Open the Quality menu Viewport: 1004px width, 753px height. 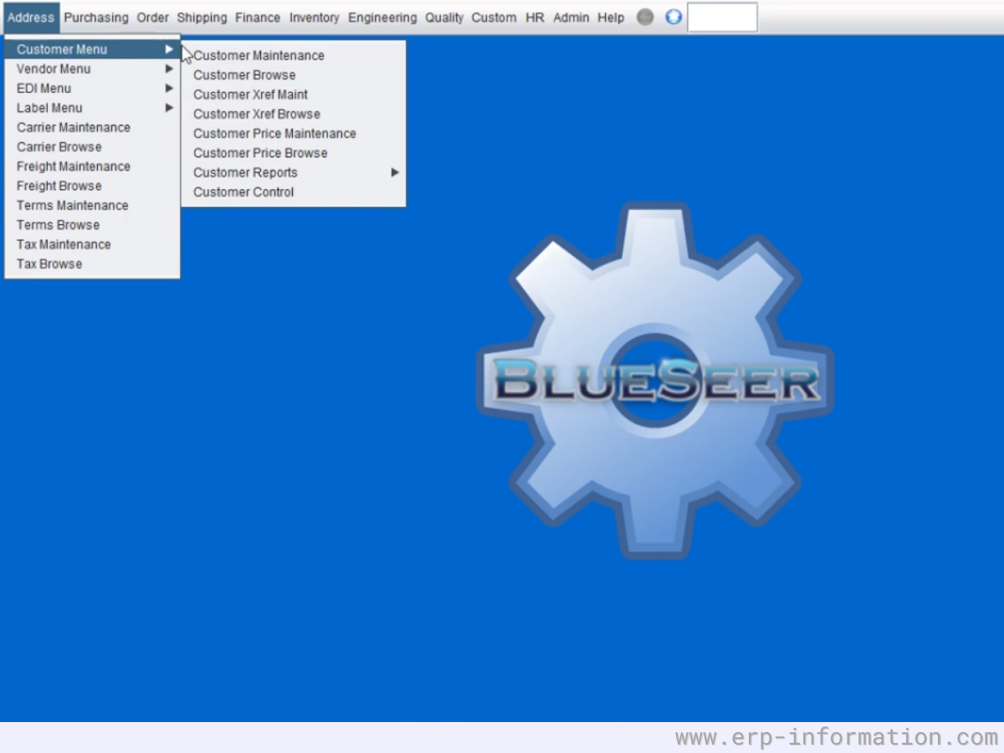[x=444, y=17]
